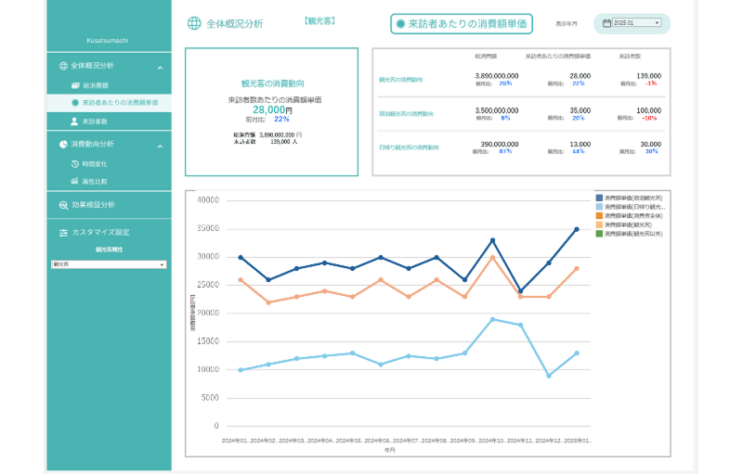Image resolution: width=743 pixels, height=474 pixels.
Task: Click the 消費者全体 orange legend swatch
Action: [x=599, y=216]
